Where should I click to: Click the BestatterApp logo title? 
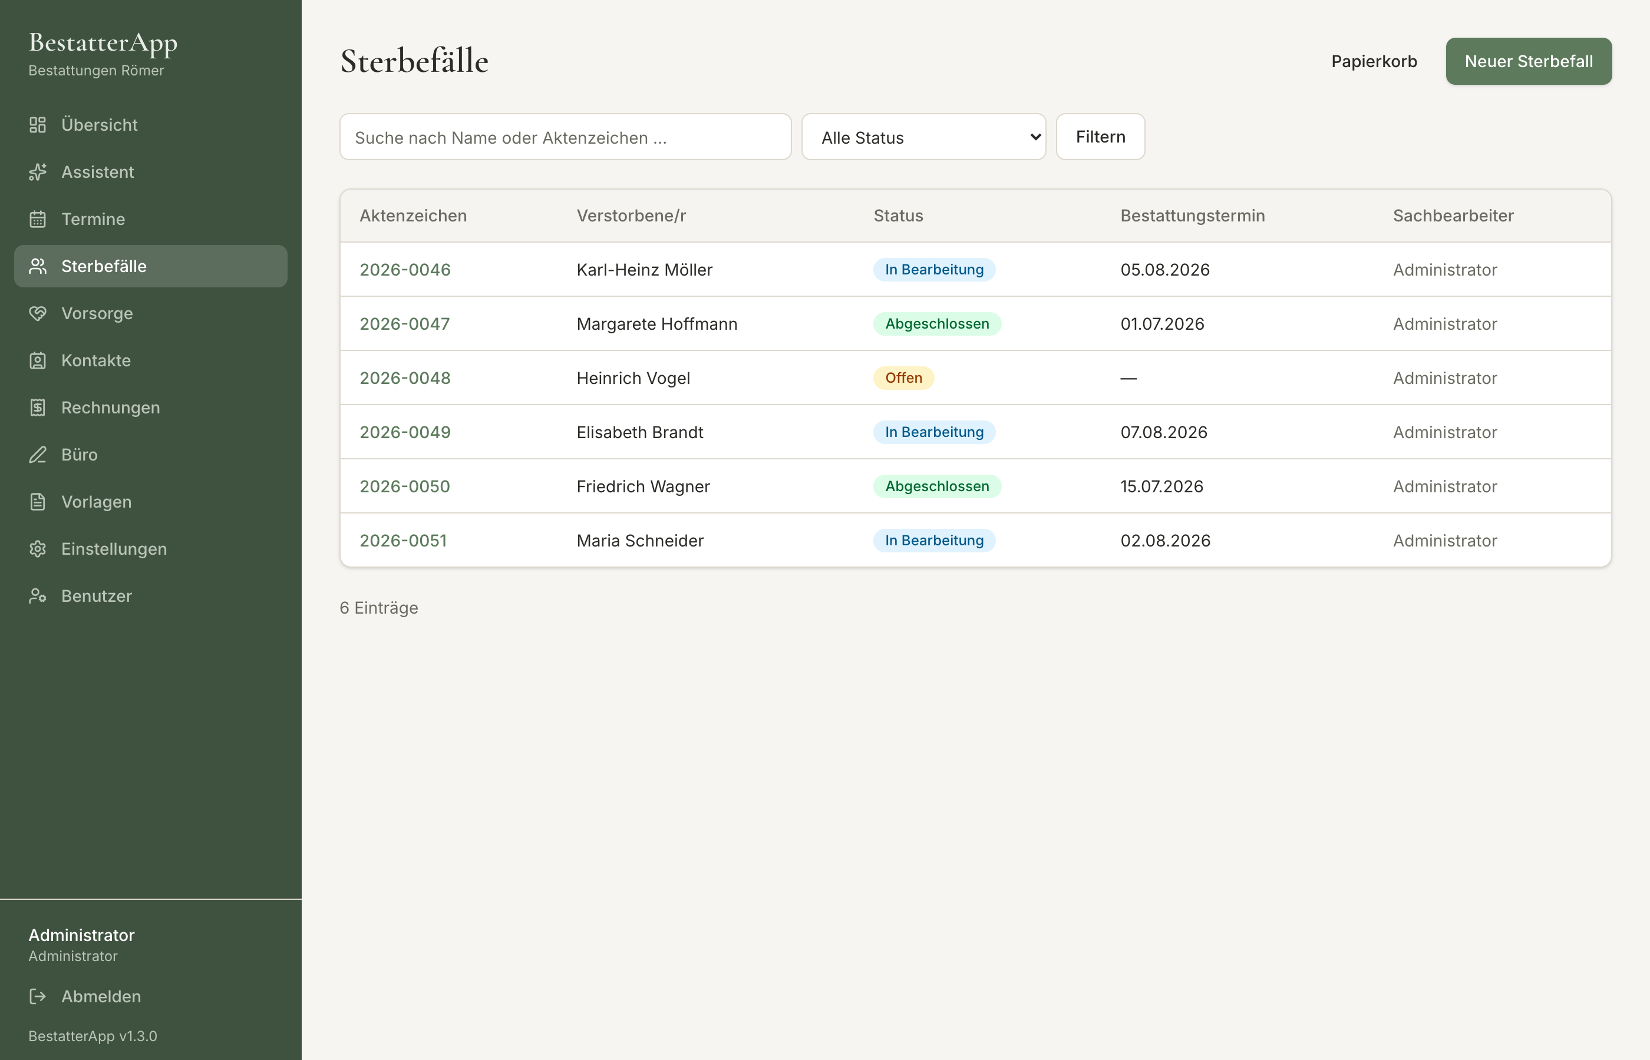103,42
